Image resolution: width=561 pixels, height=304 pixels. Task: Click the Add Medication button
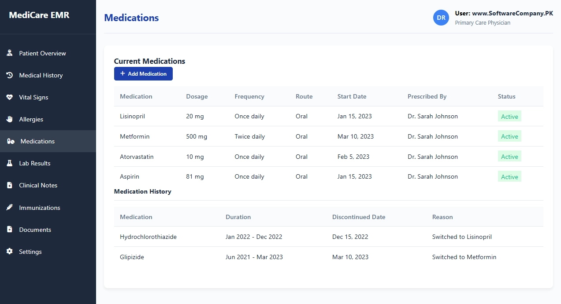tap(143, 73)
